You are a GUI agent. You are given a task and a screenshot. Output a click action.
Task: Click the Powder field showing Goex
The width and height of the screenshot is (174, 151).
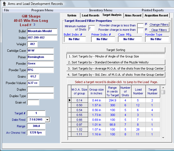pos(40,64)
